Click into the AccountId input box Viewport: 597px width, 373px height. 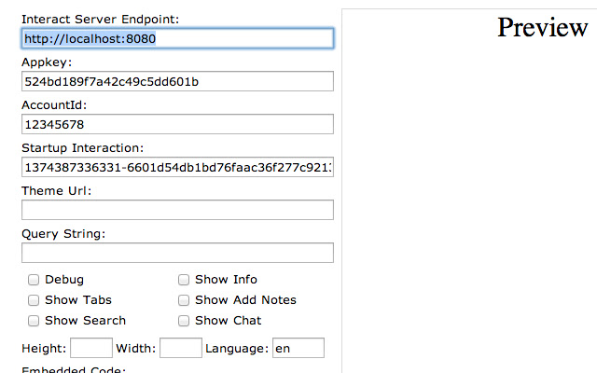177,124
